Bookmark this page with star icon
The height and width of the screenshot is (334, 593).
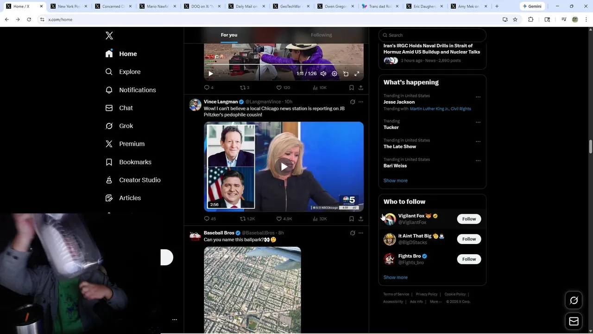pyautogui.click(x=515, y=19)
